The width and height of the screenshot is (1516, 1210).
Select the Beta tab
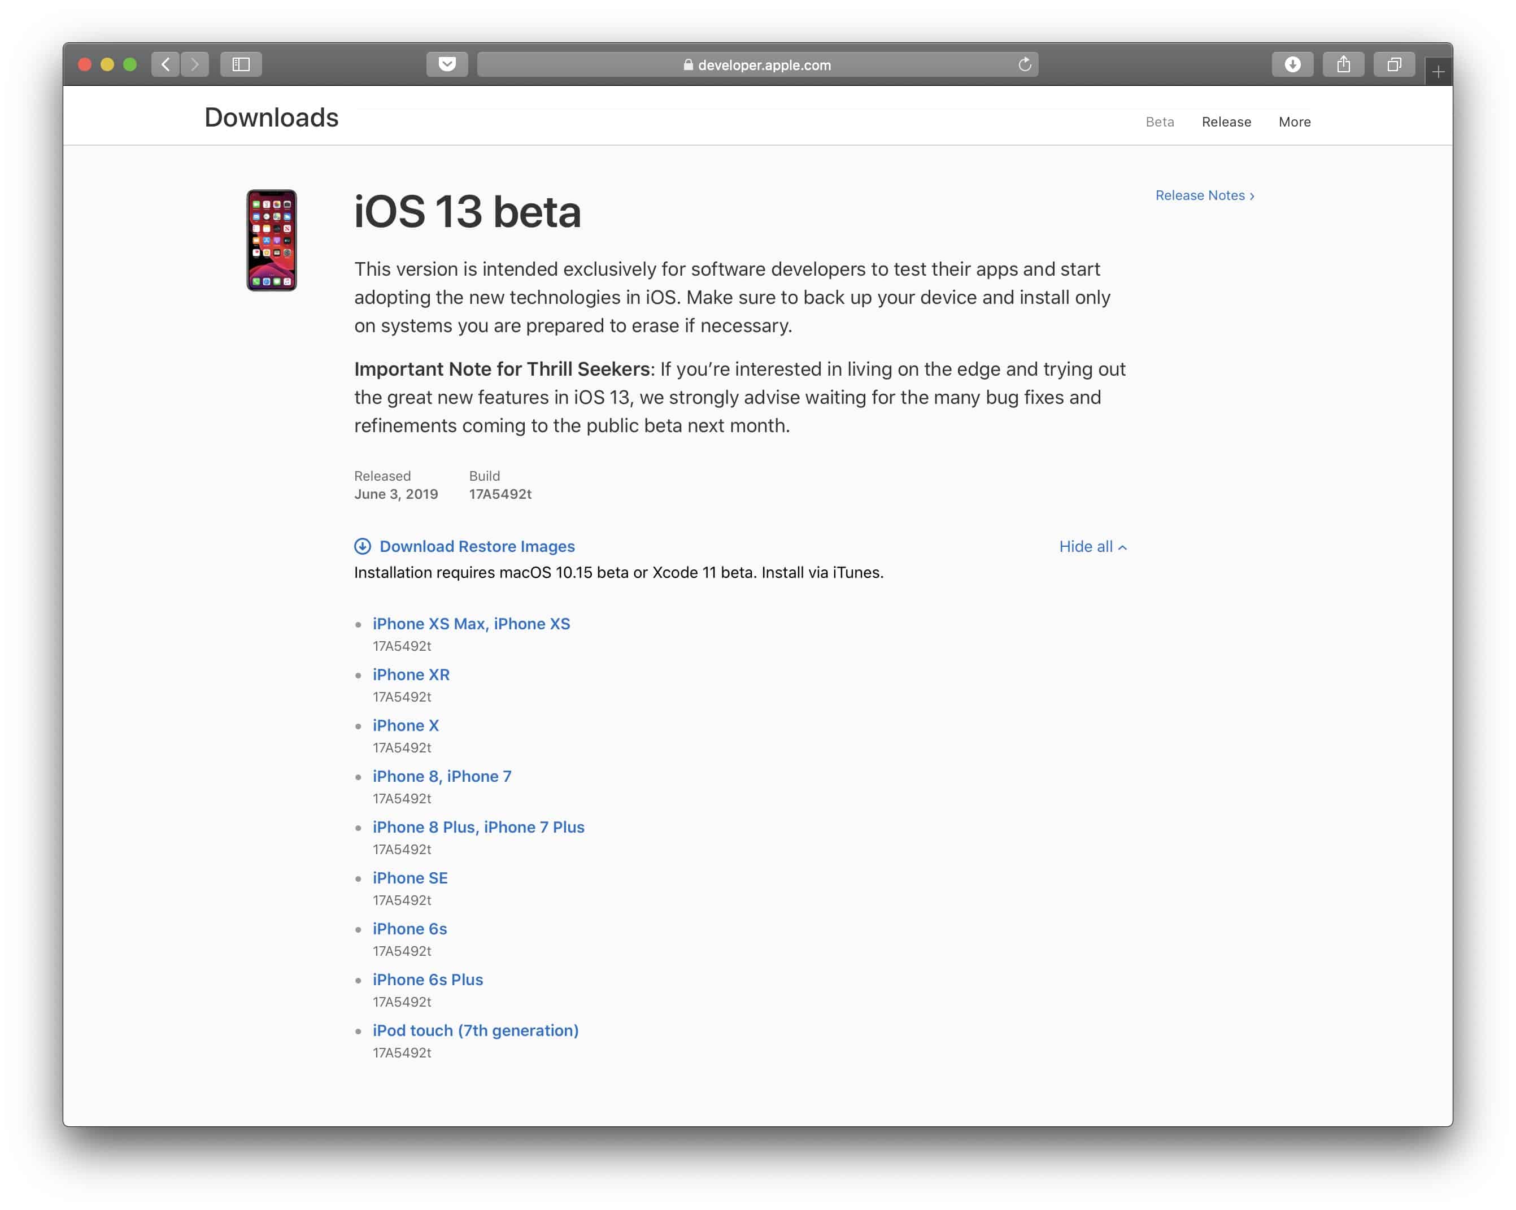point(1160,121)
